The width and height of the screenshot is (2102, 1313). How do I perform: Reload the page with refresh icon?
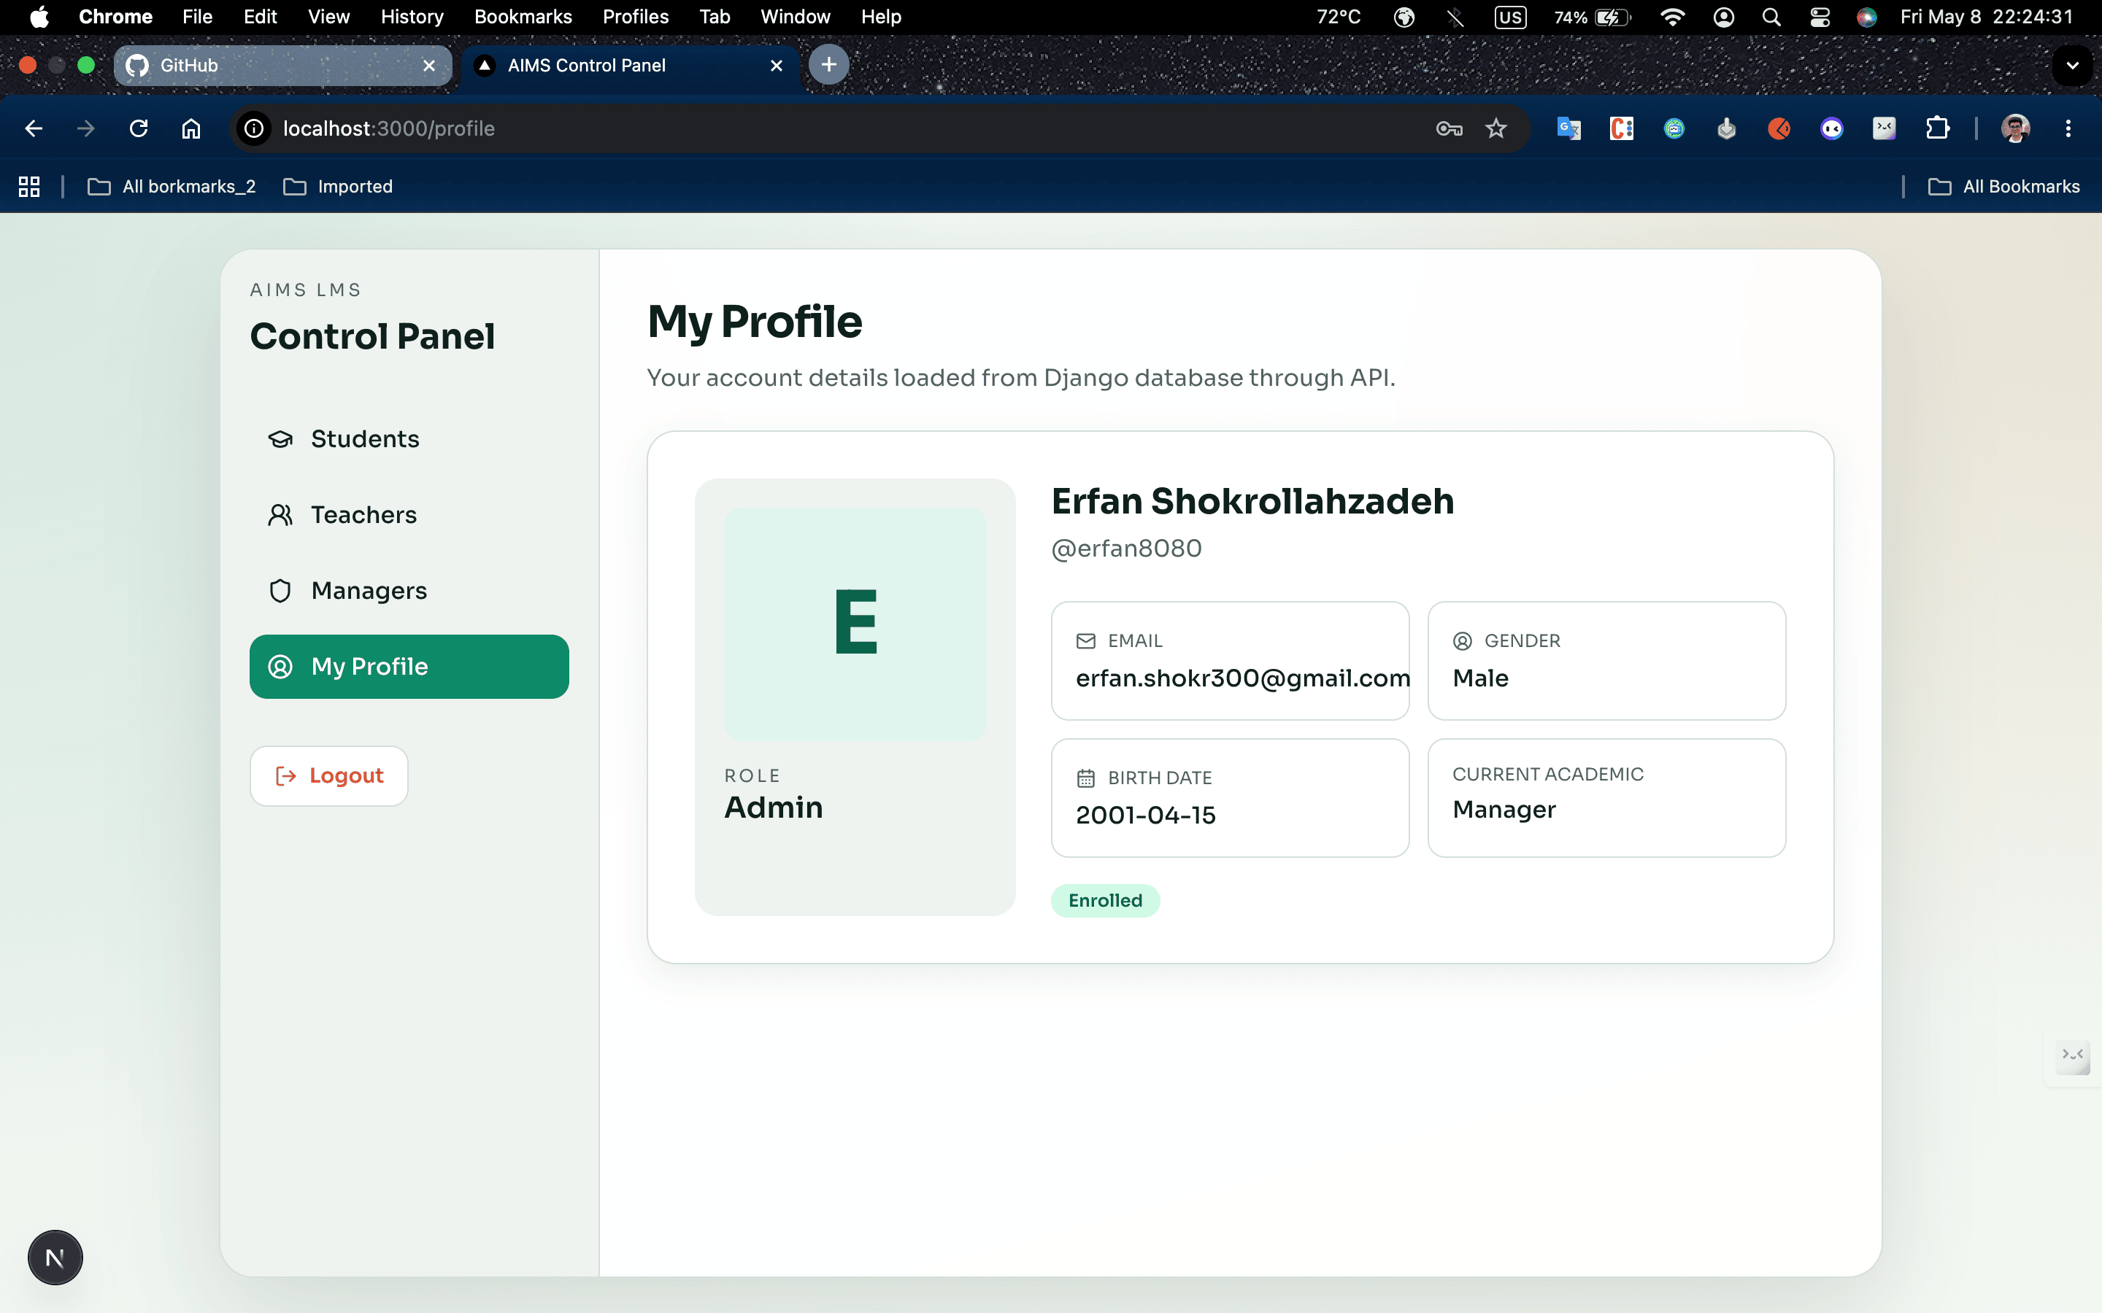coord(138,128)
